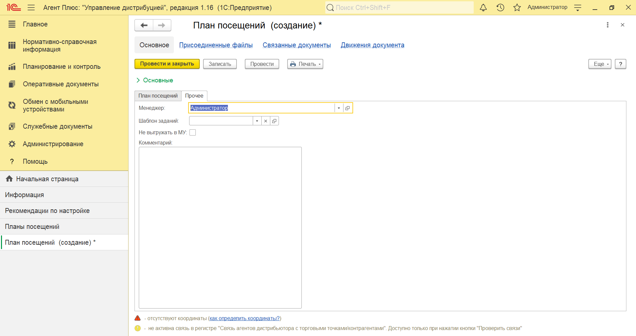Open the functions menu hamburger icon

tap(31, 7)
